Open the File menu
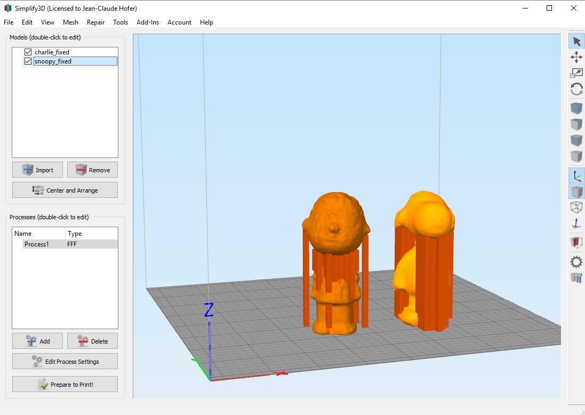Viewport: 585px width, 415px height. click(x=9, y=22)
